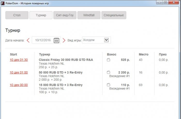The width and height of the screenshot is (181, 119).
Task: Click wallet icon next to 525 р.
Action: [109, 60]
